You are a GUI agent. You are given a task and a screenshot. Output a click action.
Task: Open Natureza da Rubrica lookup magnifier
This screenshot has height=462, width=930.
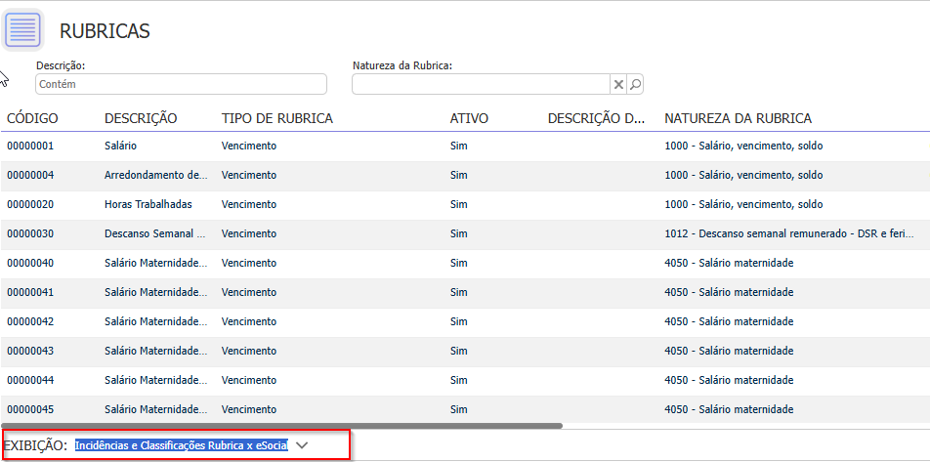(635, 85)
